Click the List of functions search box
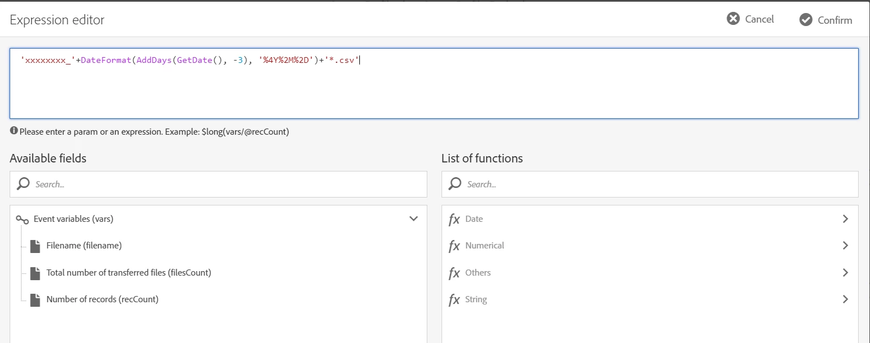870x343 pixels. [657, 184]
